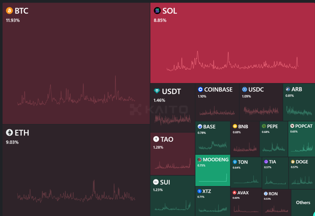315x216 pixels.
Task: Click the MOODENG token icon
Action: click(200, 160)
